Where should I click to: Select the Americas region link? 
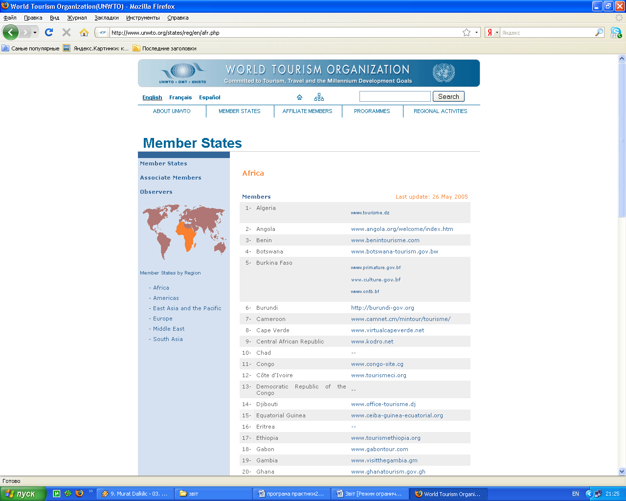pos(166,298)
